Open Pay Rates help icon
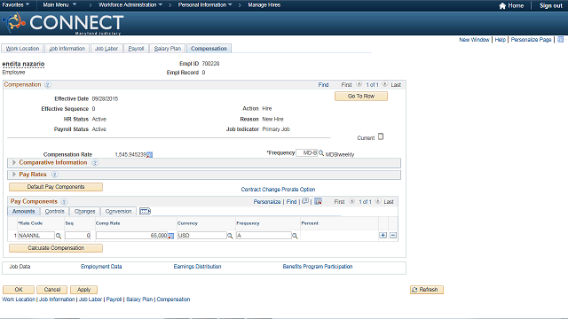The image size is (568, 319). point(54,175)
